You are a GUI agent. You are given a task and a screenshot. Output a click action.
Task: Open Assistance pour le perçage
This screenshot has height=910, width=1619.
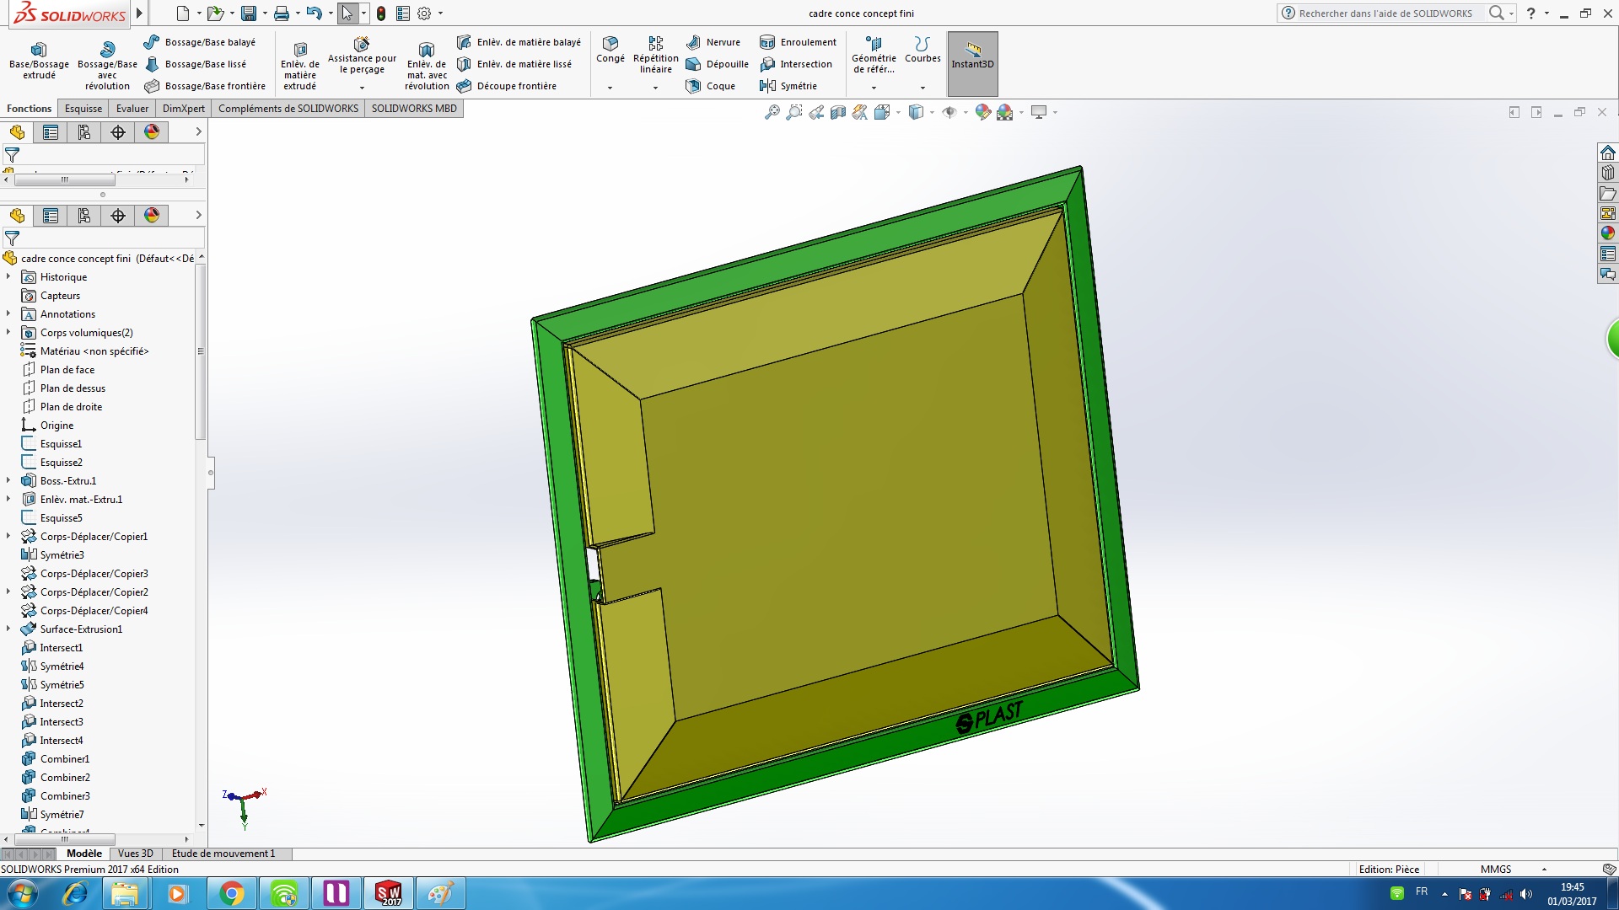click(x=362, y=55)
